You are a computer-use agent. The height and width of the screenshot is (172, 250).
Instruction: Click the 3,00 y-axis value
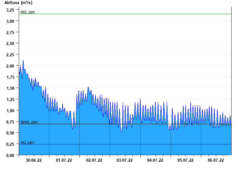click(x=10, y=21)
